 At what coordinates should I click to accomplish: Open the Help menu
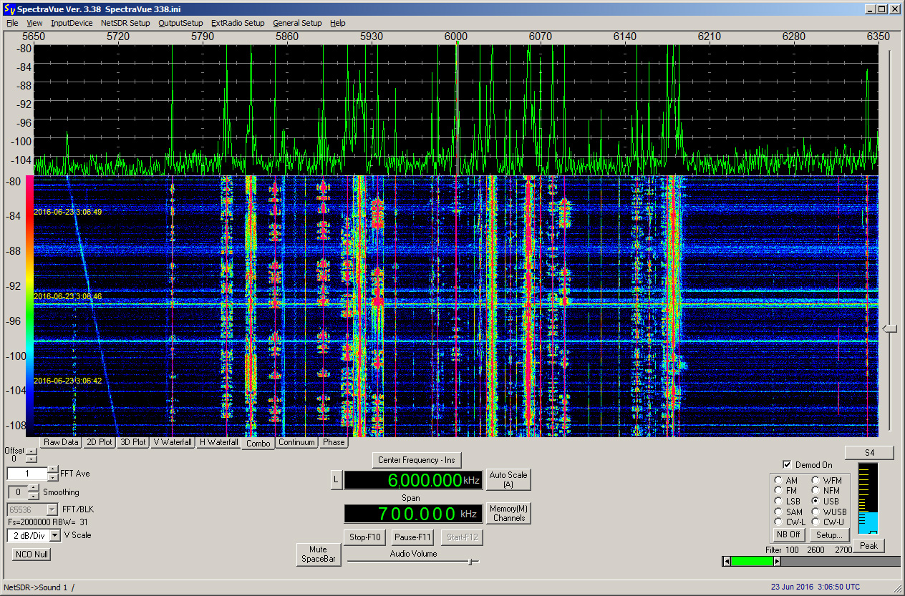337,23
